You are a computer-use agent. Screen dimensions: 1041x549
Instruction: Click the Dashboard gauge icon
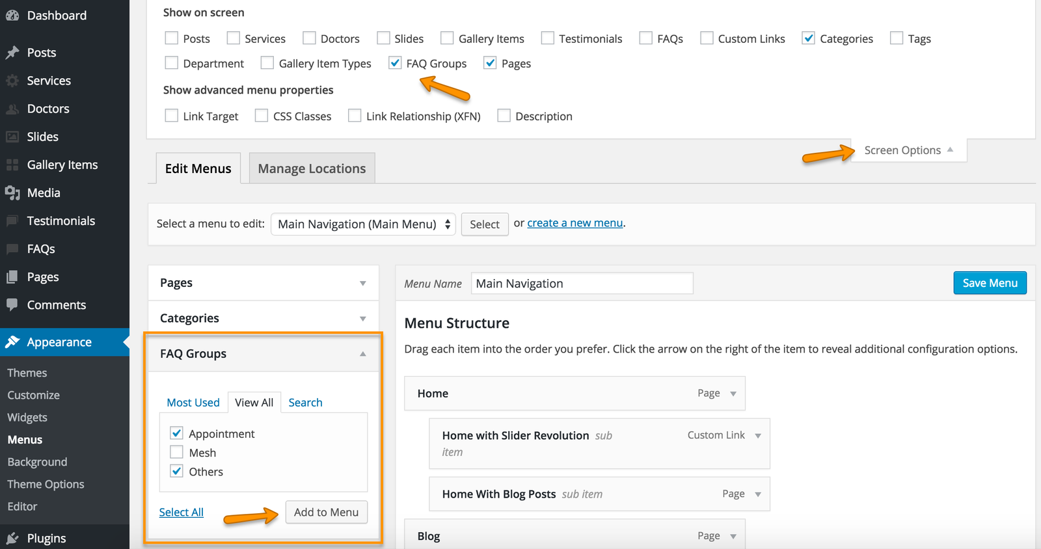point(12,16)
